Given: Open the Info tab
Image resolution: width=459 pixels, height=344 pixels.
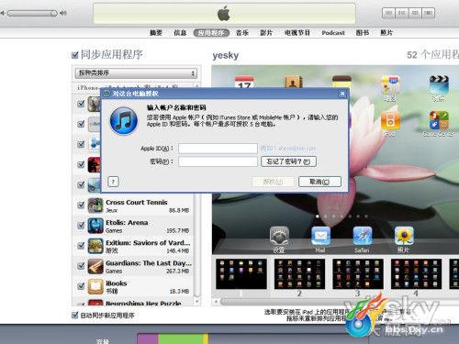Looking at the screenshot, I should (180, 33).
